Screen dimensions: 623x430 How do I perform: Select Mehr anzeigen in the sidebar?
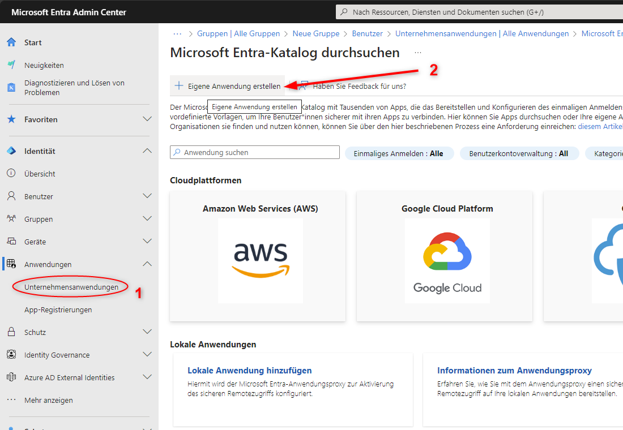point(49,400)
